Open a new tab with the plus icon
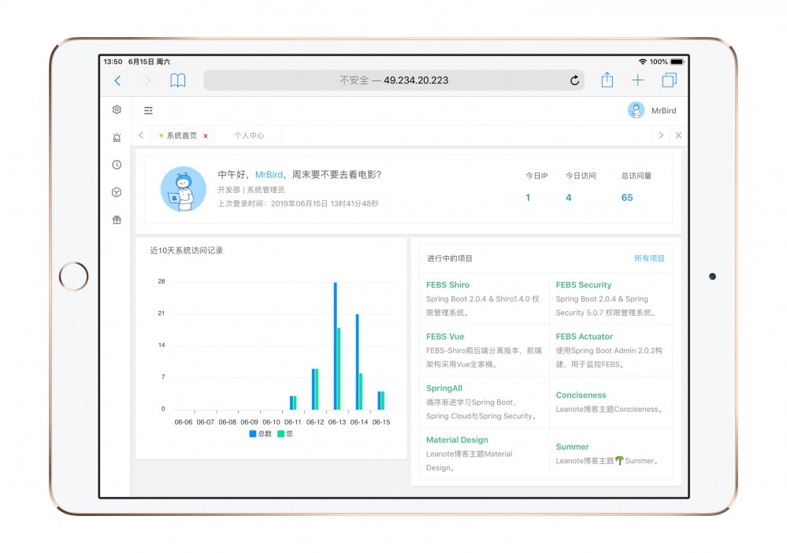This screenshot has height=553, width=787. click(x=638, y=80)
